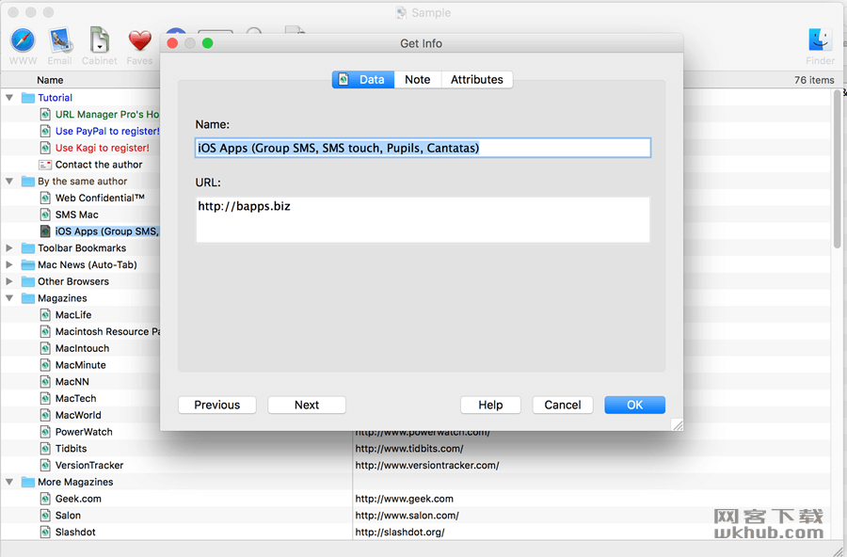Select the MacIntouch bookmark row

pos(82,349)
